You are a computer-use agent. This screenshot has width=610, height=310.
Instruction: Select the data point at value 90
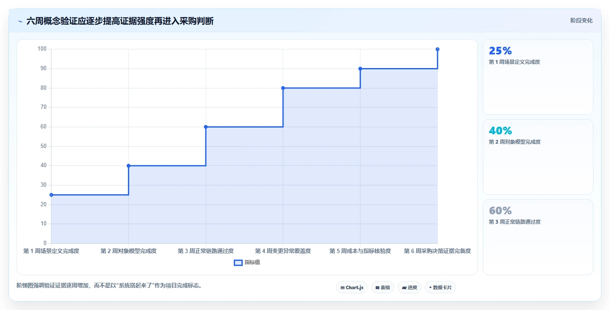coord(360,68)
